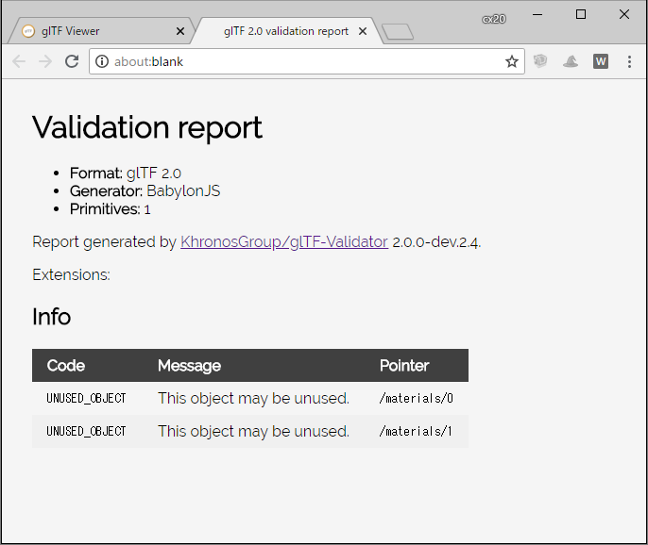This screenshot has width=648, height=545.
Task: Open a new tab with the new-tab button
Action: click(398, 32)
